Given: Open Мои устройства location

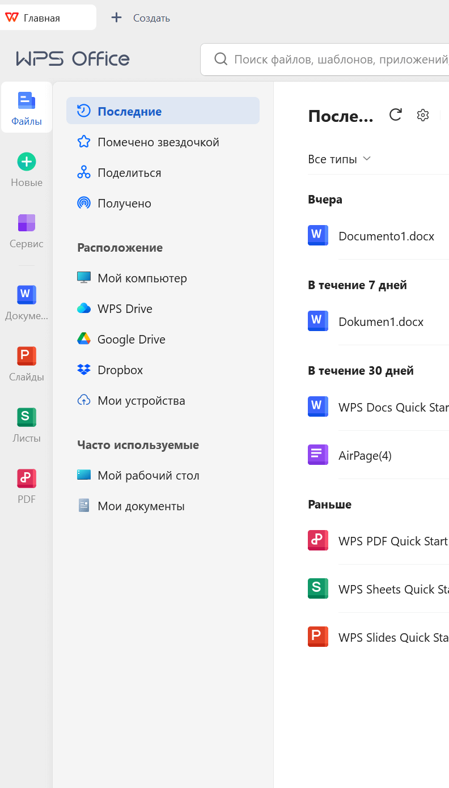Looking at the screenshot, I should point(163,400).
